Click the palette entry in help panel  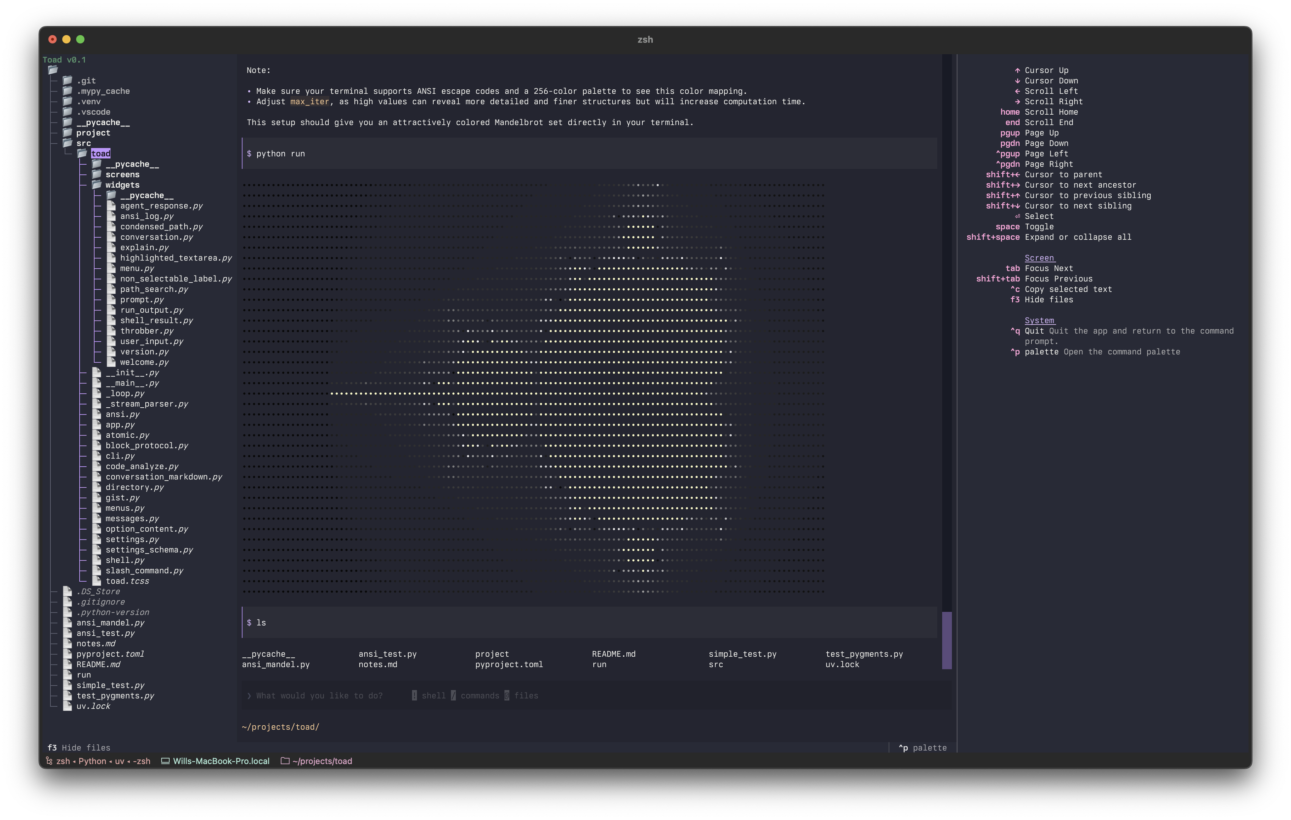(x=1041, y=352)
